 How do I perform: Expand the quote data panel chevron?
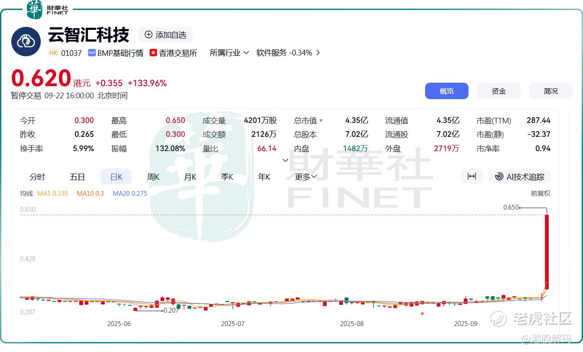[285, 160]
